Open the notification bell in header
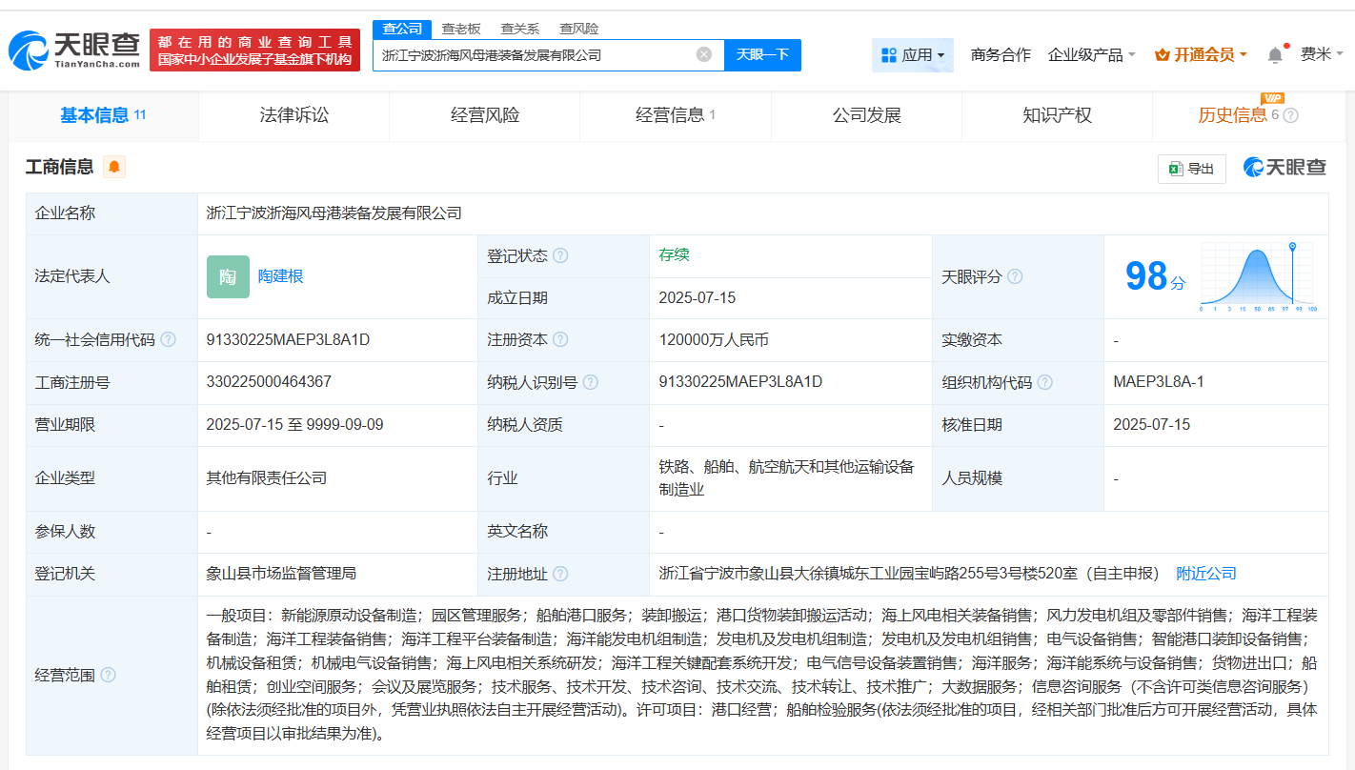The image size is (1355, 770). coord(1275,55)
